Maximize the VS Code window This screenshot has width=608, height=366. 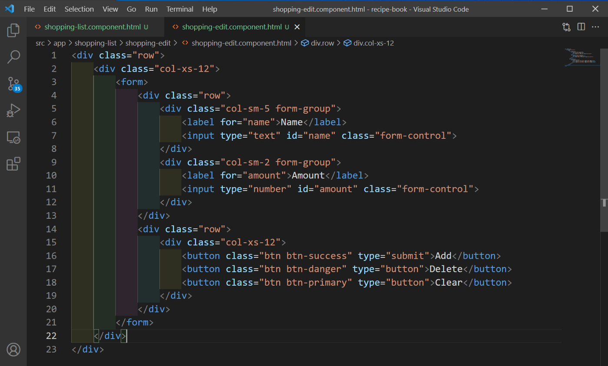click(x=570, y=9)
